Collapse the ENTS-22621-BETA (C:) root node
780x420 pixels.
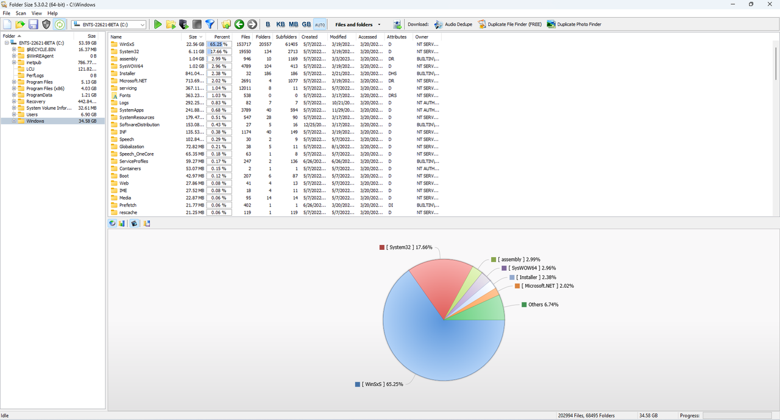pyautogui.click(x=6, y=43)
